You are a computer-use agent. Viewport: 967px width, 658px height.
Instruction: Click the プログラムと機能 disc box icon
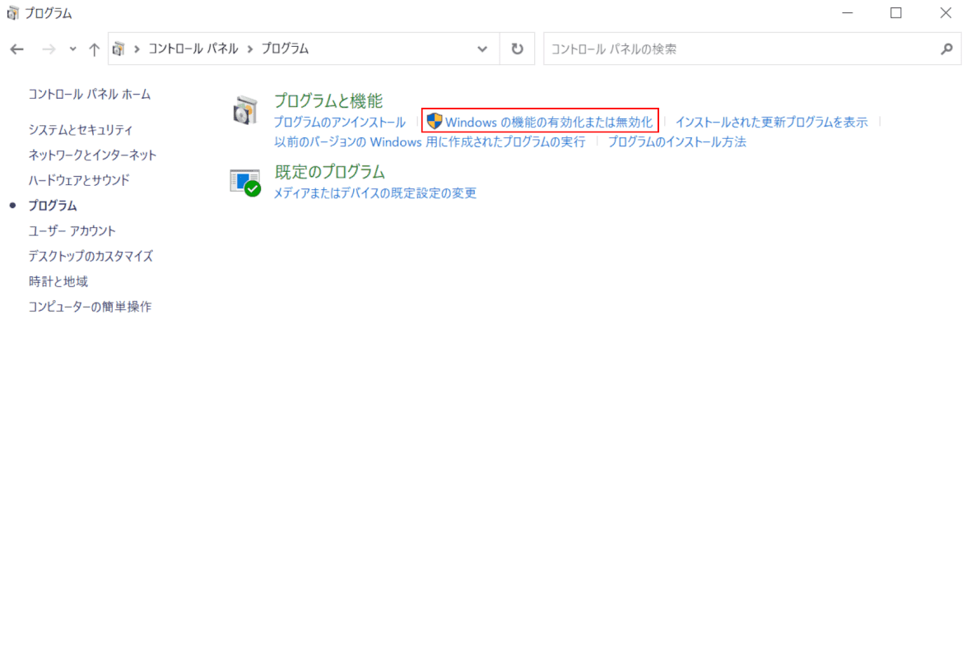pyautogui.click(x=245, y=110)
